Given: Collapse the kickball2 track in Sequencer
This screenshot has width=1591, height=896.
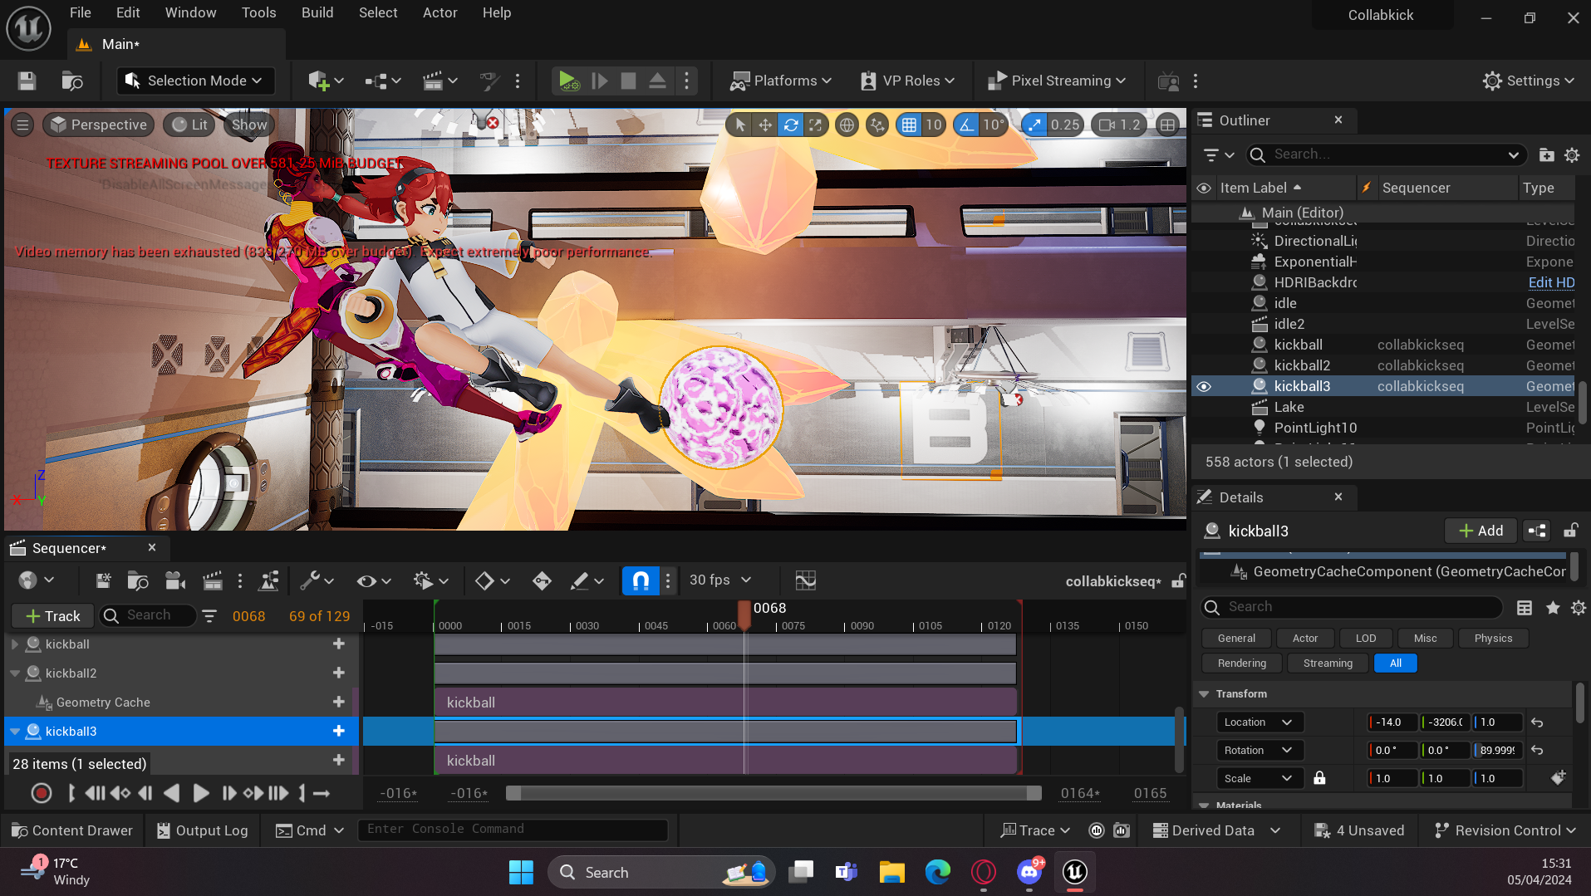Looking at the screenshot, I should click(14, 673).
